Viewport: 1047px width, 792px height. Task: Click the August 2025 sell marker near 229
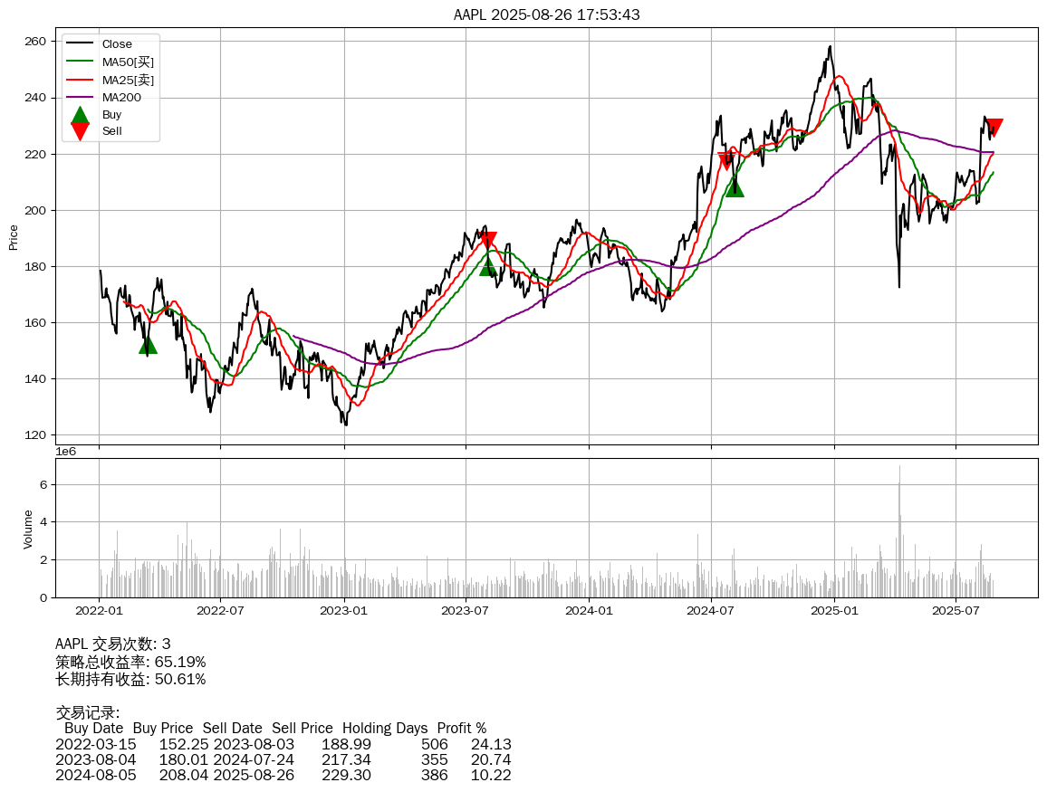994,128
